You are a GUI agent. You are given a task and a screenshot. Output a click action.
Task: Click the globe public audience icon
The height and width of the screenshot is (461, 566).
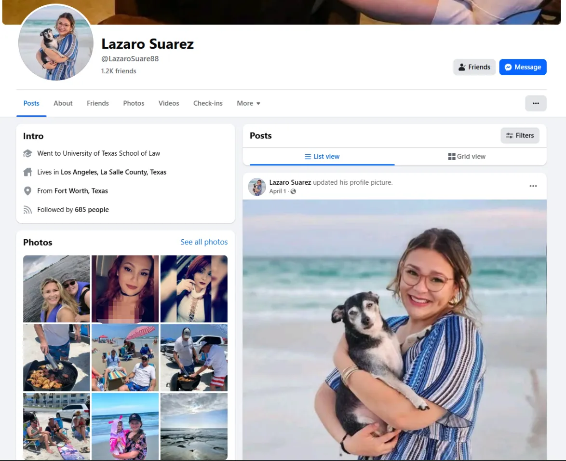(x=293, y=191)
